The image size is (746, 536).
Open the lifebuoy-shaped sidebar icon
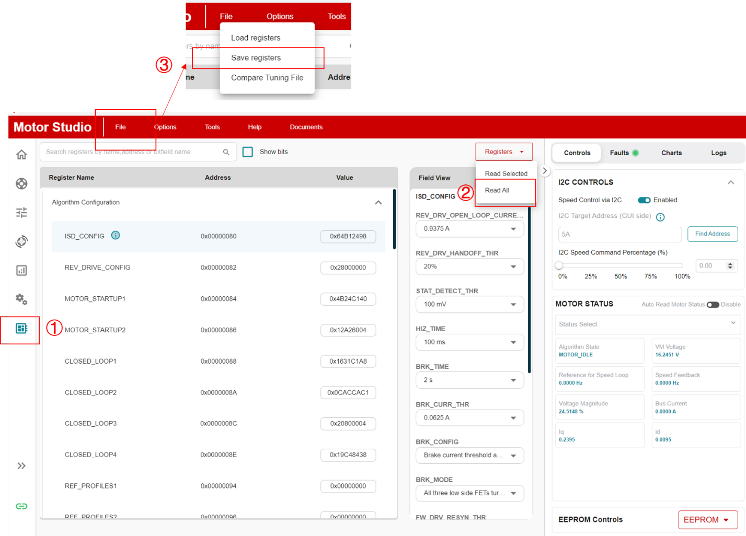point(21,183)
